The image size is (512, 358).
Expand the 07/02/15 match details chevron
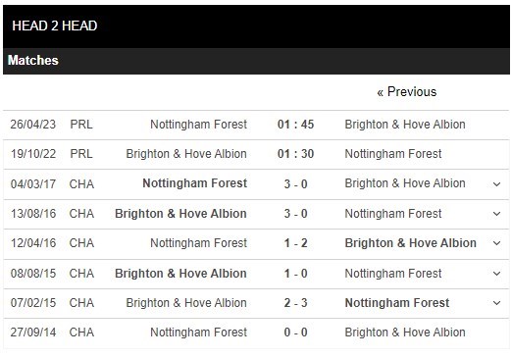point(496,303)
